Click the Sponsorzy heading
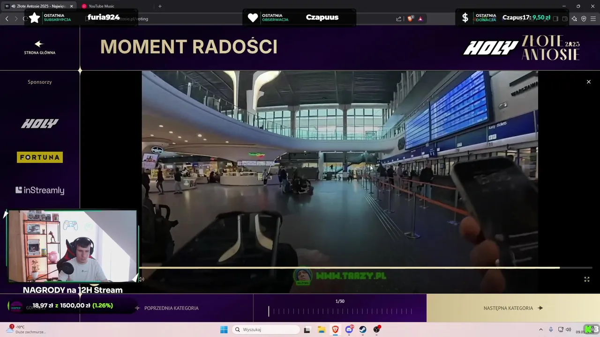The width and height of the screenshot is (600, 337). click(40, 82)
